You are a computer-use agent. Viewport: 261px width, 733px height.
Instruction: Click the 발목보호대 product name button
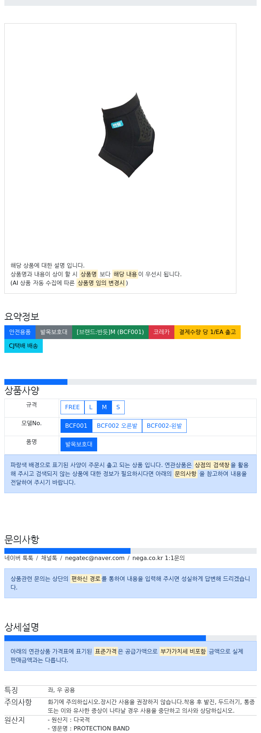tap(79, 444)
